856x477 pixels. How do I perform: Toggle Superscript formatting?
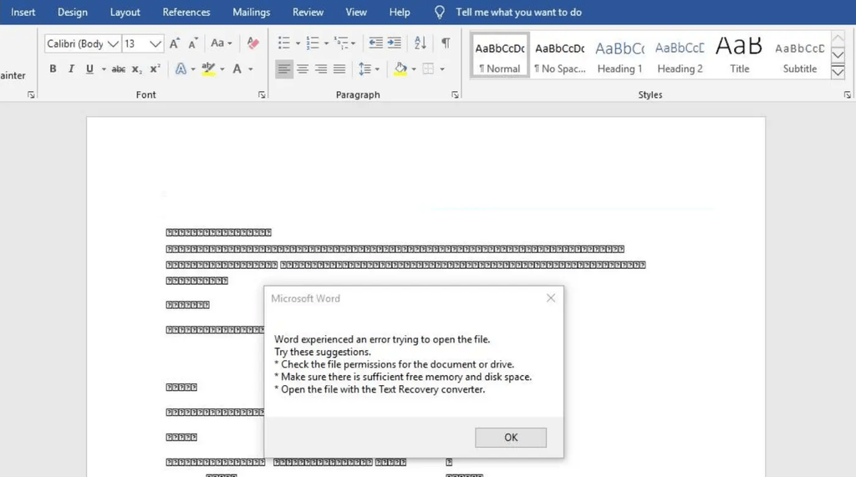coord(155,69)
